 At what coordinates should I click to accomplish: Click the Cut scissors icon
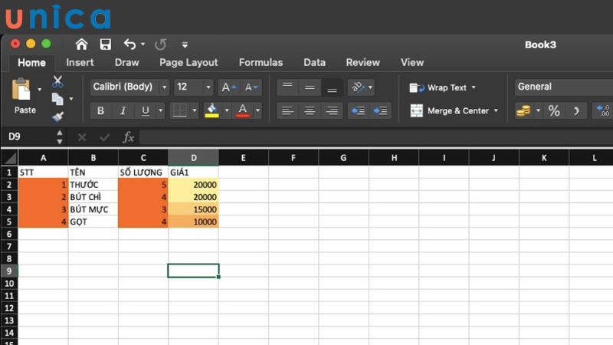[x=57, y=81]
